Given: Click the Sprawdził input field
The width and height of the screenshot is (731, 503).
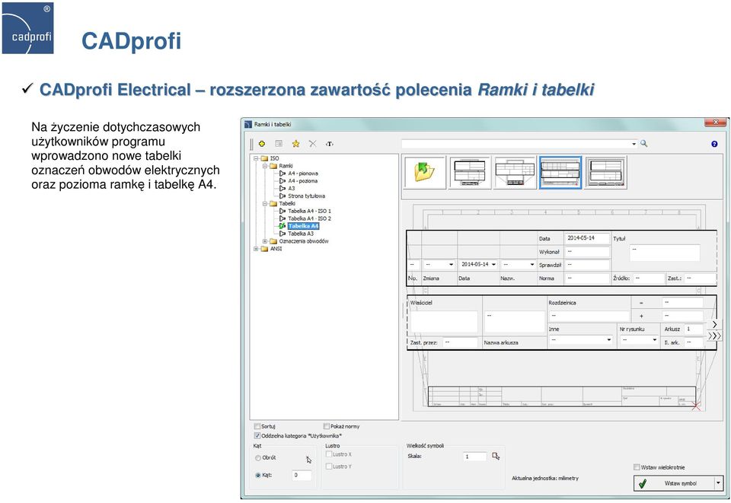Looking at the screenshot, I should tap(587, 265).
